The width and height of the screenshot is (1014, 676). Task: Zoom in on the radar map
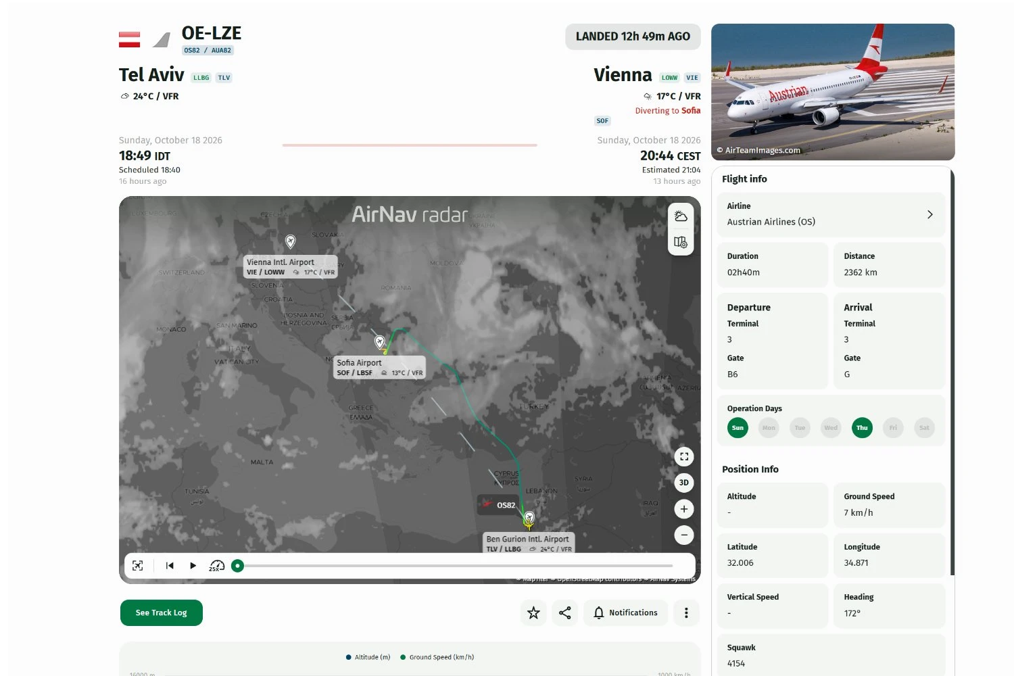tap(684, 509)
